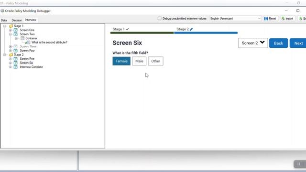
Task: Select the 'Container' tree row label
Action: click(x=32, y=38)
